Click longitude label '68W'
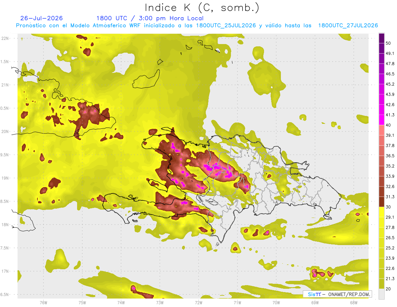The image size is (397, 307). coord(354,302)
